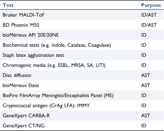This screenshot has height=131, width=164.
Task: Click the Chromogenic media row
Action: (x=82, y=65)
